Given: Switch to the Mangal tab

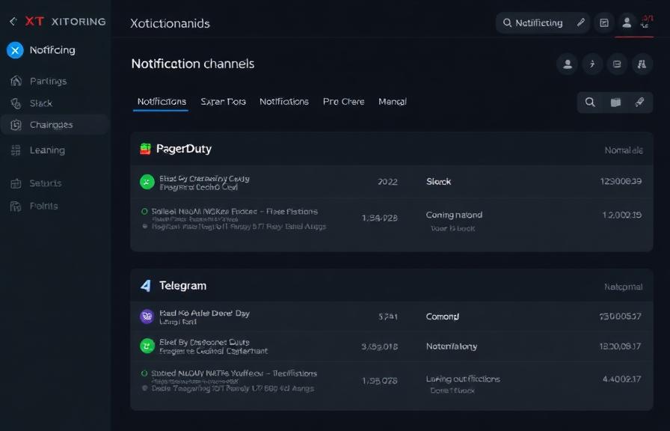Looking at the screenshot, I should coord(392,101).
